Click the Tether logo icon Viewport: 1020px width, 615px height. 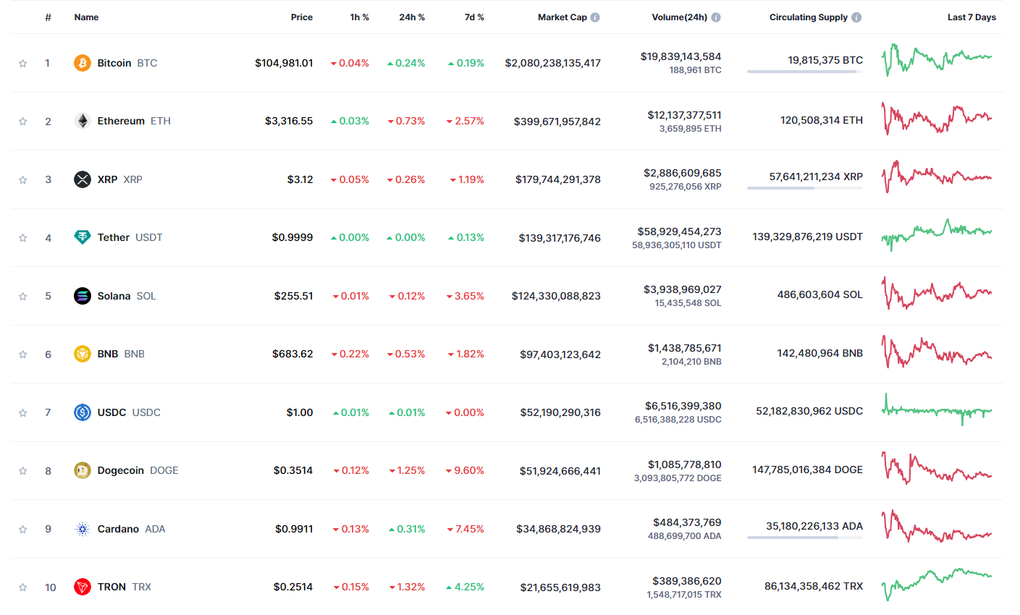click(x=83, y=237)
